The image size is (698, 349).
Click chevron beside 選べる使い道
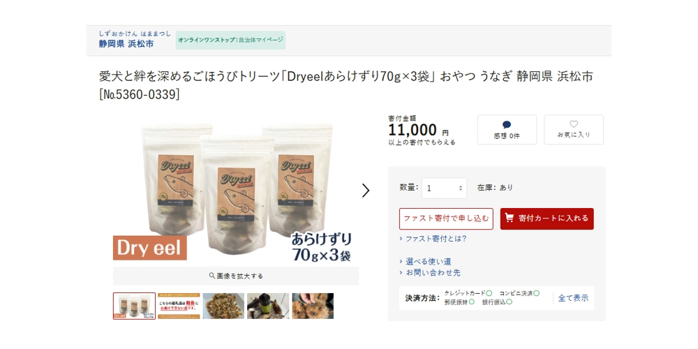coord(401,261)
